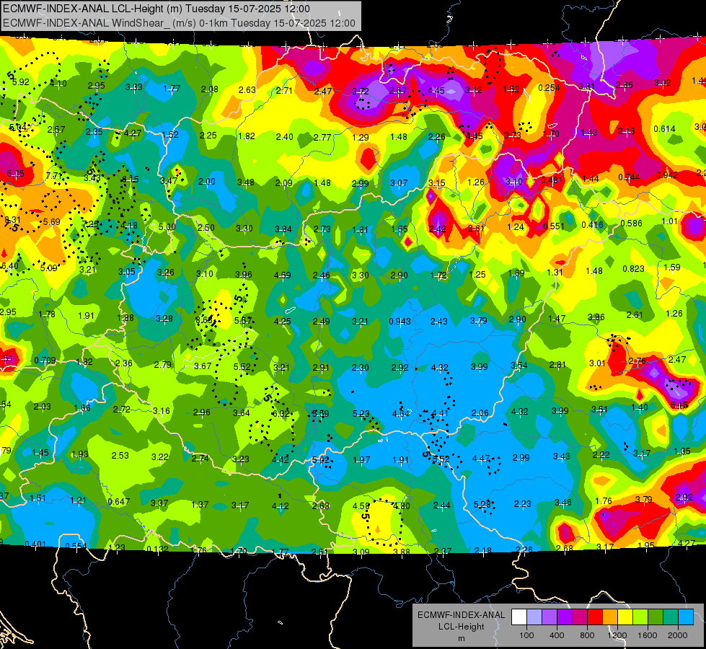This screenshot has width=706, height=649.
Task: Click the wind shear value 5.09
Action: pyautogui.click(x=48, y=268)
